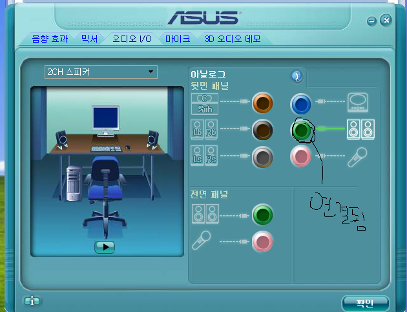Click the green front panel jack

(262, 214)
